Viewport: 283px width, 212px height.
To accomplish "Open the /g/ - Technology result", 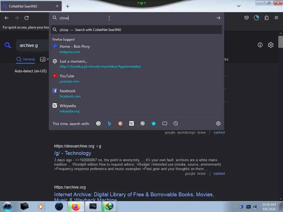I will click(73, 153).
